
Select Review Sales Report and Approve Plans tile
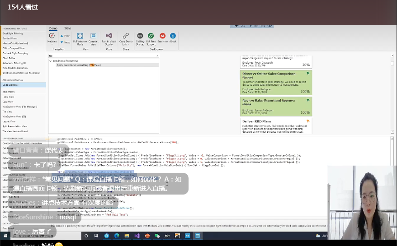tap(276, 107)
